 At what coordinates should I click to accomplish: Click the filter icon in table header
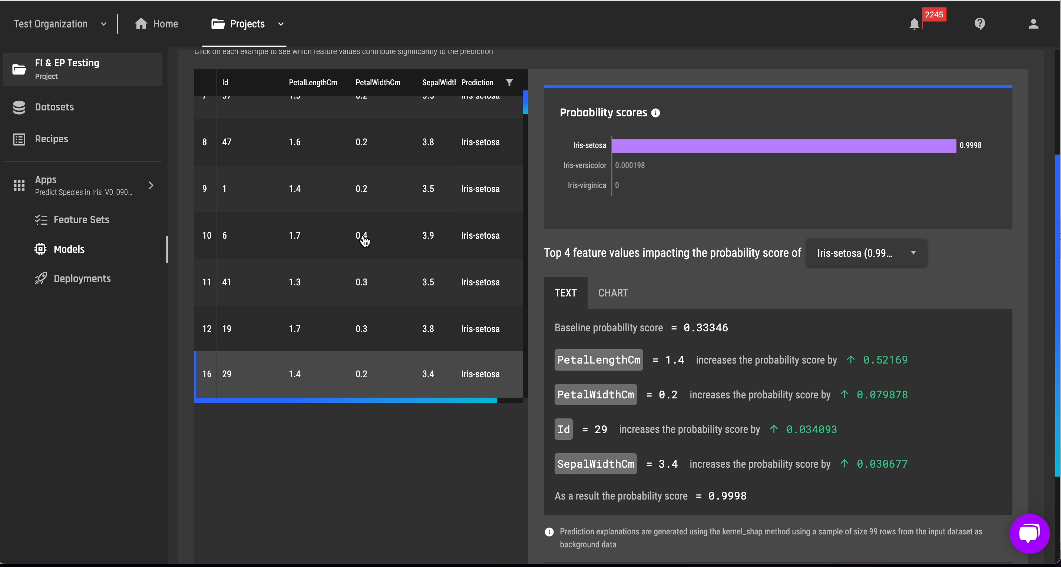click(509, 82)
